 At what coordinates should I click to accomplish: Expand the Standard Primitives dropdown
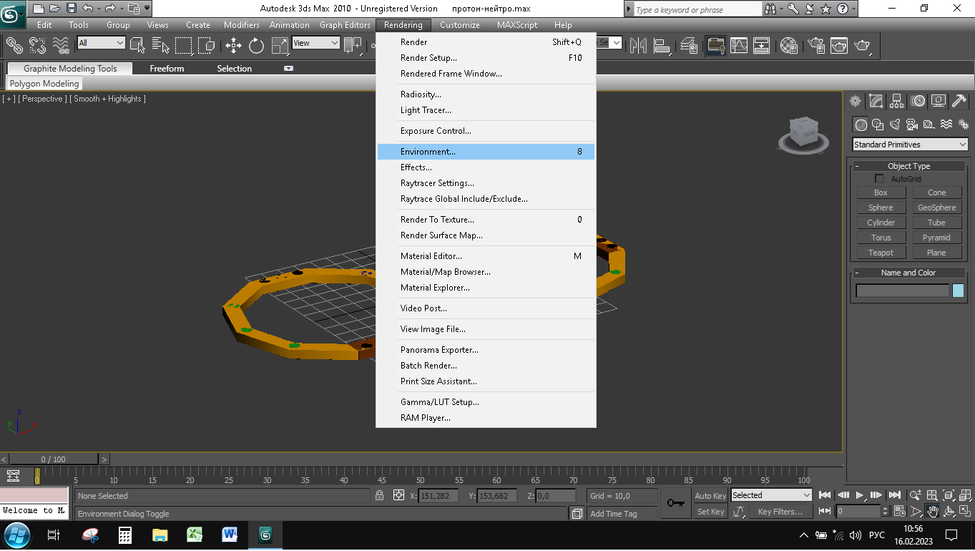[x=910, y=145]
